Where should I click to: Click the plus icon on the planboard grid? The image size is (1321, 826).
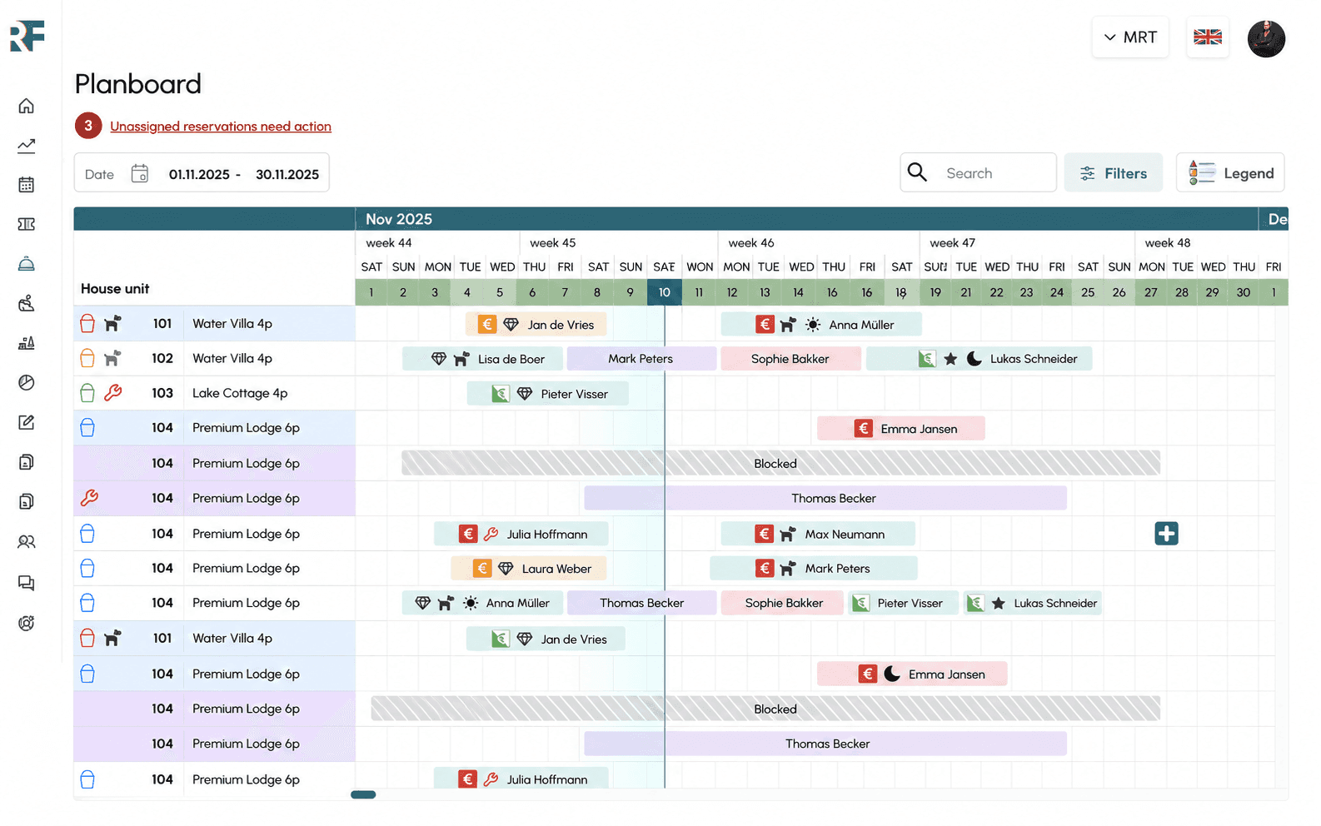tap(1166, 534)
